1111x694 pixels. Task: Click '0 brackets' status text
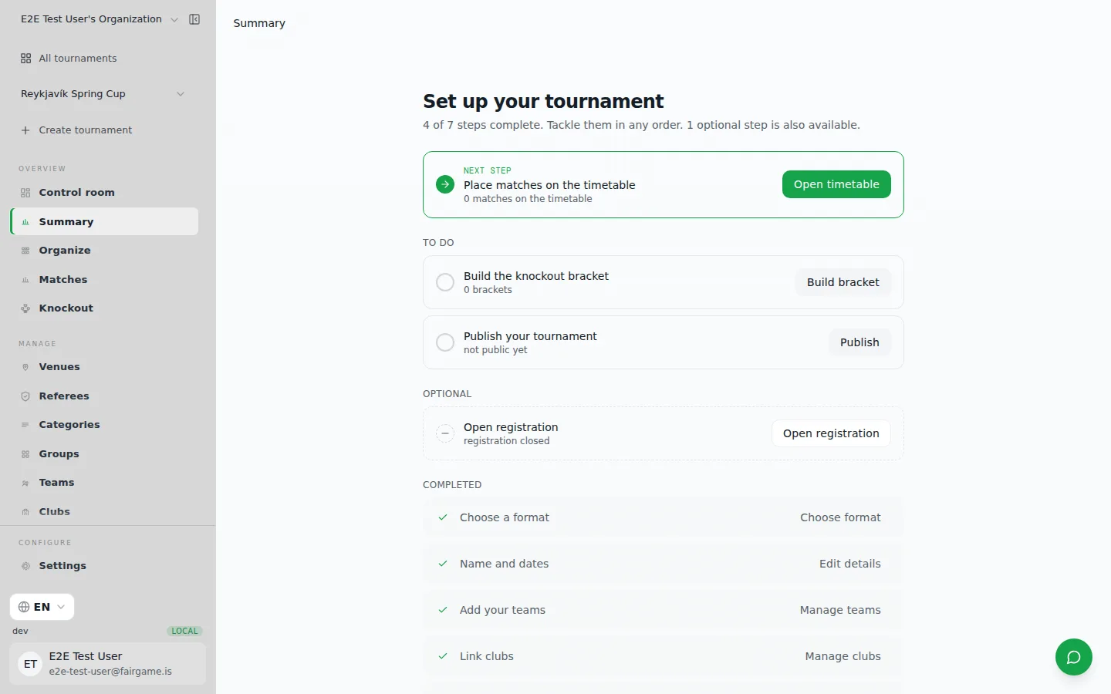click(488, 290)
